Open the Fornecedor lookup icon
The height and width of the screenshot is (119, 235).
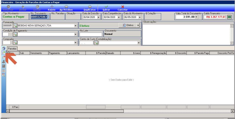click(15, 26)
